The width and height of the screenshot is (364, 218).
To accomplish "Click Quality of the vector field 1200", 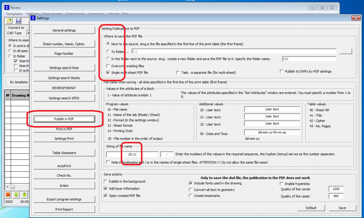I will pyautogui.click(x=336, y=189).
